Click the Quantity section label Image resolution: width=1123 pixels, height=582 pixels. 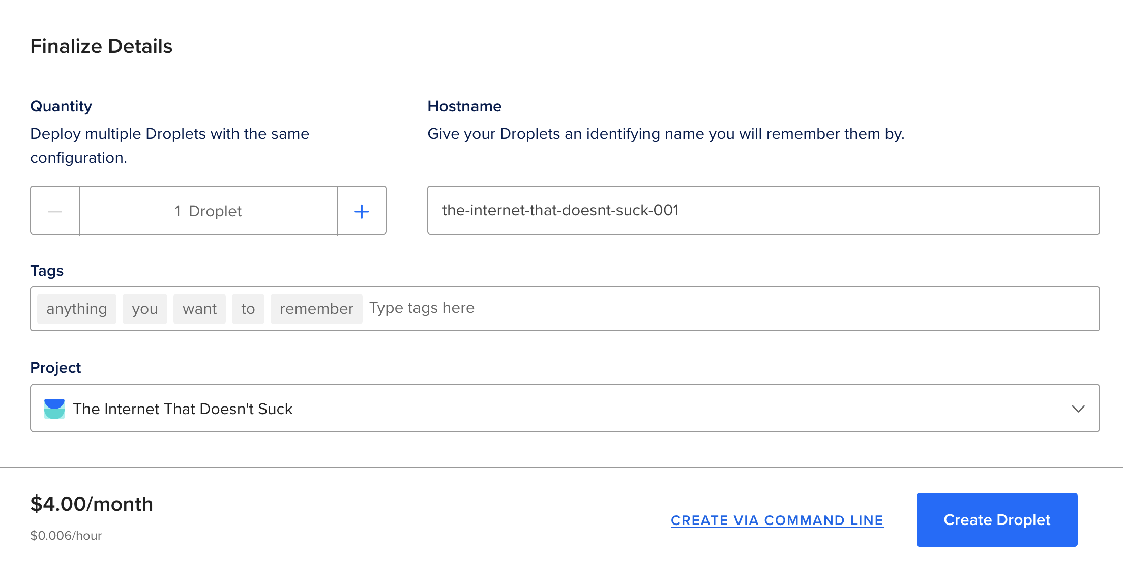(61, 106)
